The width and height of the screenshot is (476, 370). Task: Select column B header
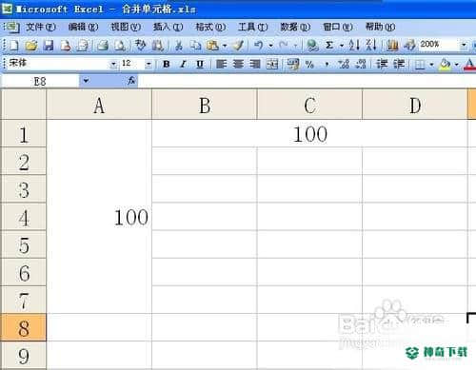205,105
